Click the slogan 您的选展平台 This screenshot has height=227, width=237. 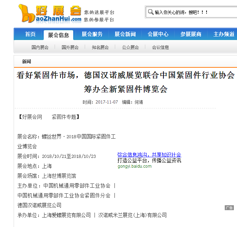(x=99, y=12)
